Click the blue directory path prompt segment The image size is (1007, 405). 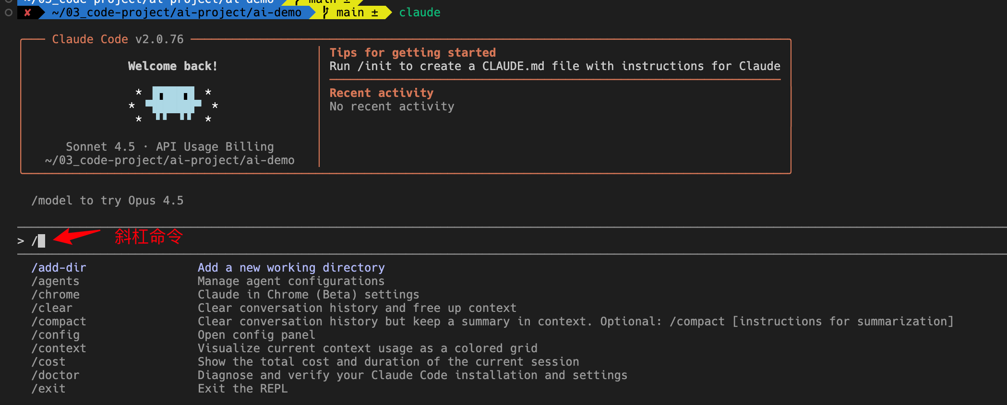177,12
